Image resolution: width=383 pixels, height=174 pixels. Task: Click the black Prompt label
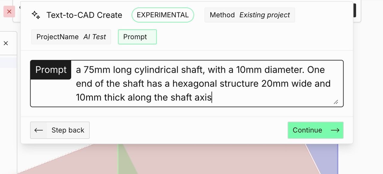51,70
